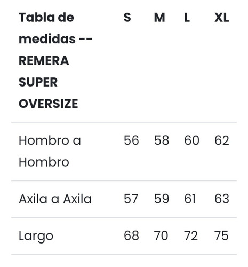This screenshot has width=248, height=267.
Task: Click armpit value 61 for size L
Action: click(x=190, y=199)
